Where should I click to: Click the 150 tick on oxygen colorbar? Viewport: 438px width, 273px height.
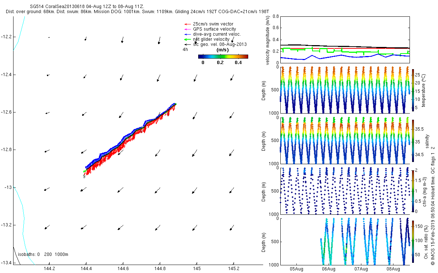pyautogui.click(x=419, y=226)
